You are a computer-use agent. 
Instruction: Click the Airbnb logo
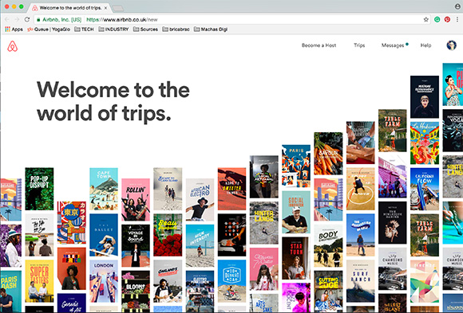pos(13,46)
